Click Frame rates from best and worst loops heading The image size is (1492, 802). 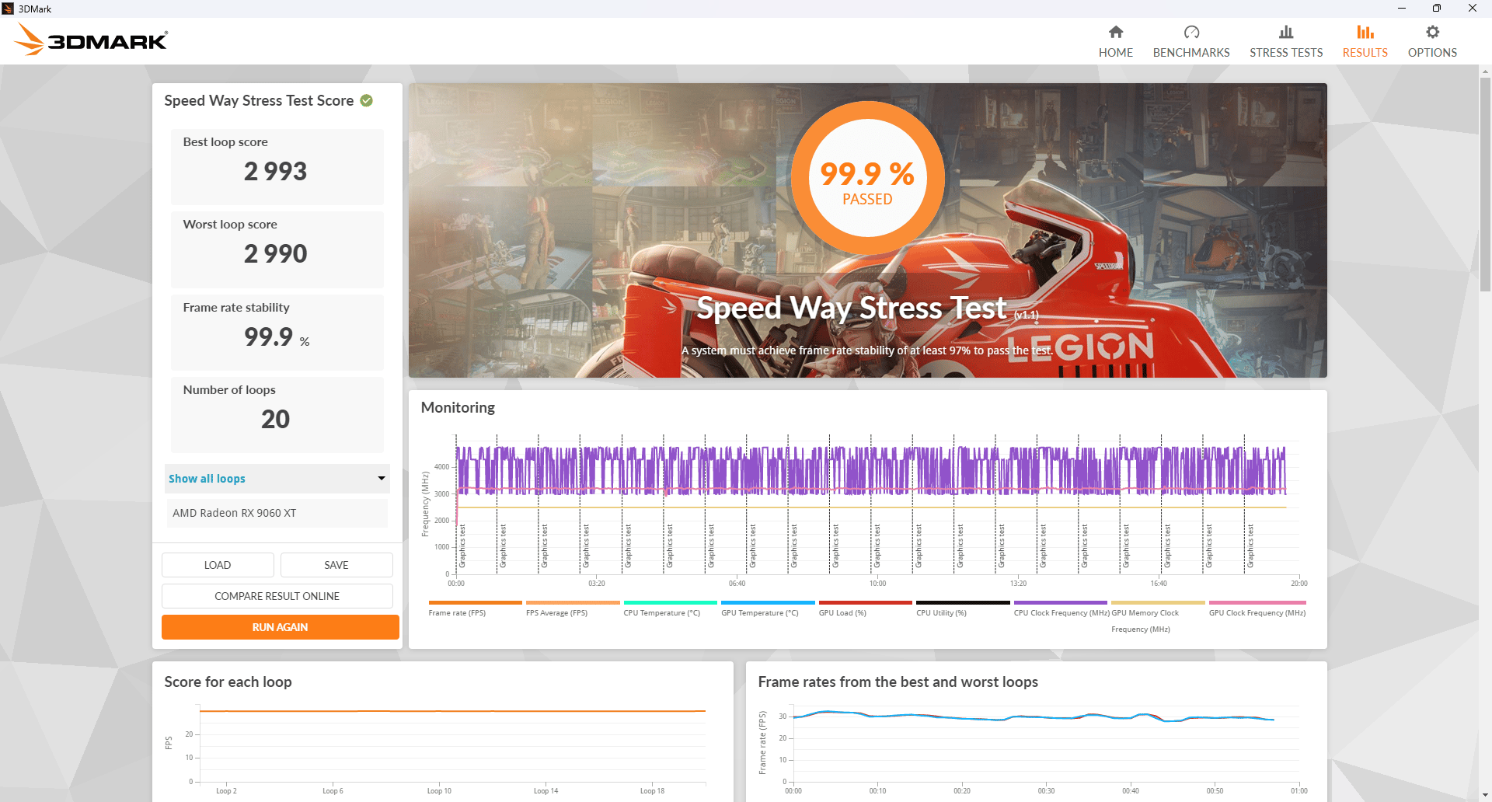tap(898, 682)
